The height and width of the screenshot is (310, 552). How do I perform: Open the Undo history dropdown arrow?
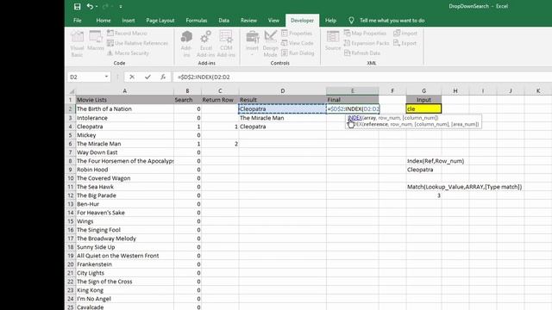[x=97, y=6]
